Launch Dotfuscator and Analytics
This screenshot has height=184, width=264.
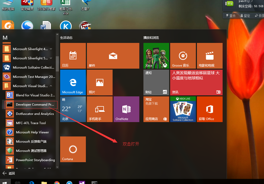30,114
